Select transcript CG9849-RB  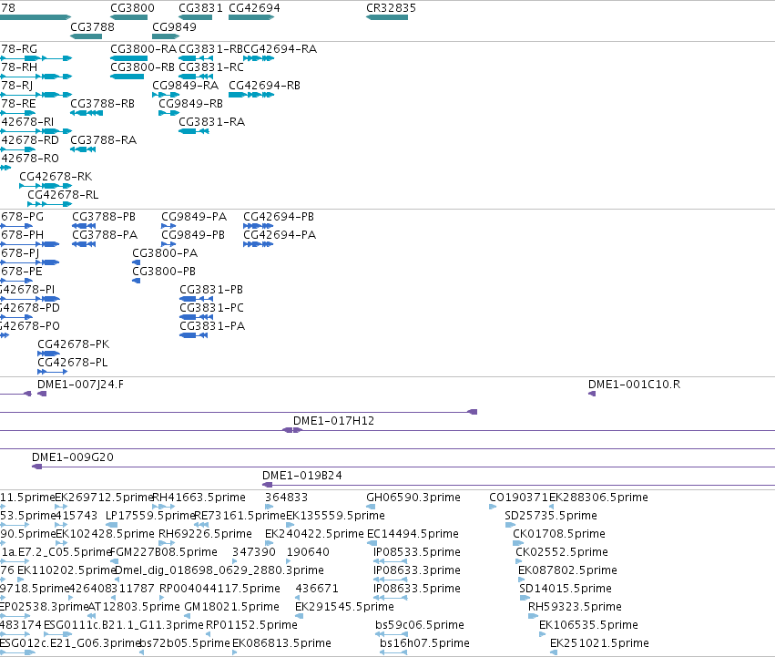[169, 113]
